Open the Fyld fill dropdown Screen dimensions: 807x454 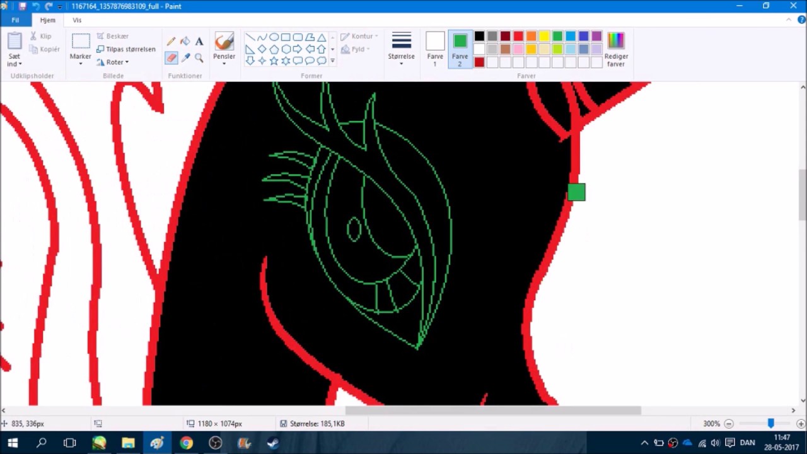pyautogui.click(x=355, y=49)
